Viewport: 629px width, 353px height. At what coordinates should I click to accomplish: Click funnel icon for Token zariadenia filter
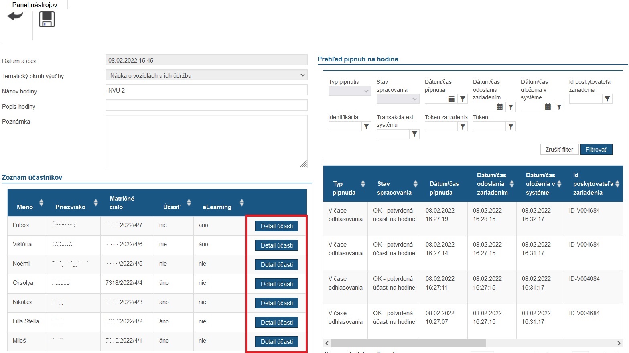point(463,127)
